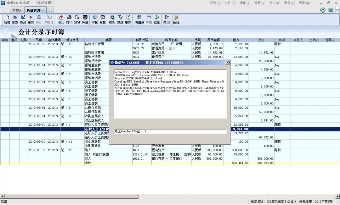Click the 修改 (Modify) toolbar icon
The height and width of the screenshot is (205, 340).
coord(23,19)
